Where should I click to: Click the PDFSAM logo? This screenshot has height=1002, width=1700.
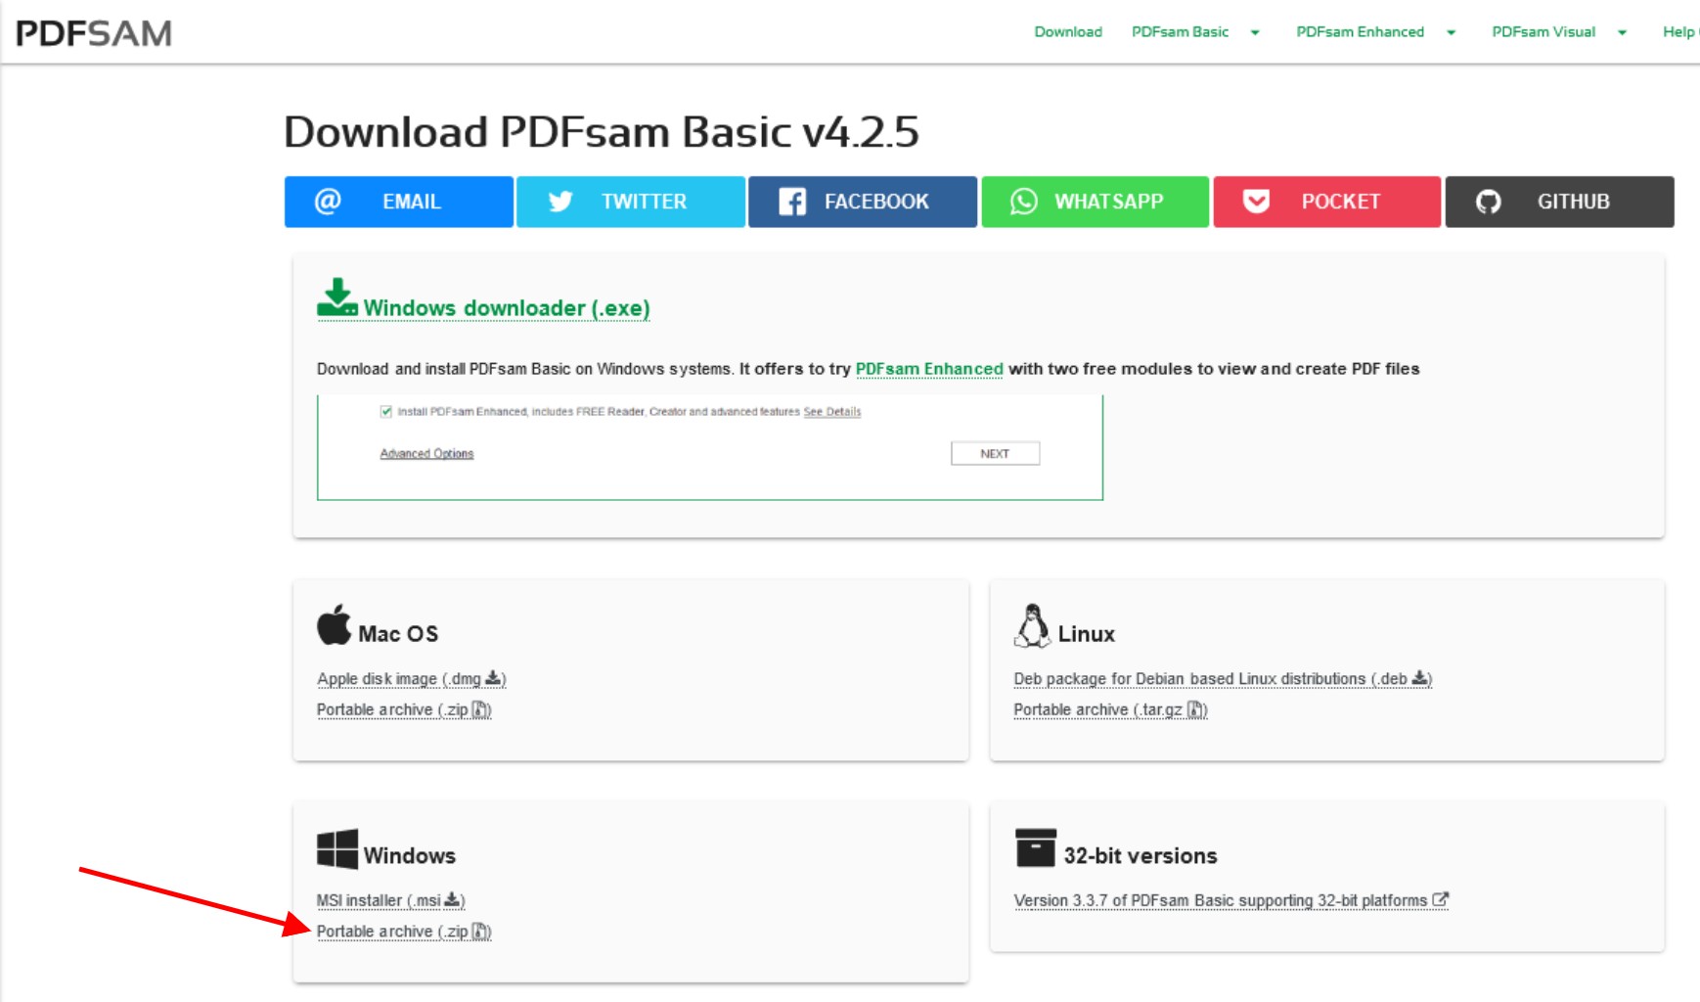coord(94,33)
